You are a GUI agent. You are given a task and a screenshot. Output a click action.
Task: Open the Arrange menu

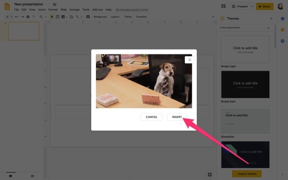tap(74, 9)
